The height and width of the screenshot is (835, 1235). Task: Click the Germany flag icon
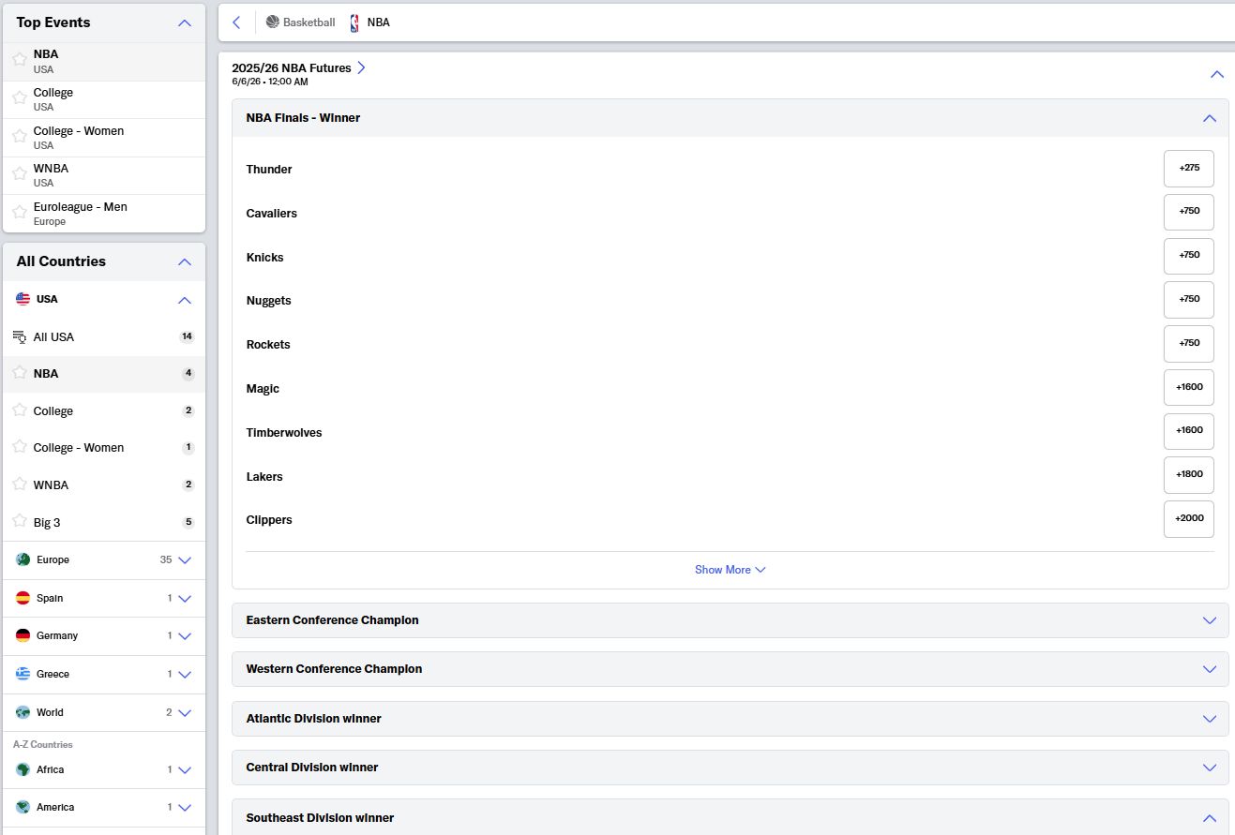coord(23,636)
